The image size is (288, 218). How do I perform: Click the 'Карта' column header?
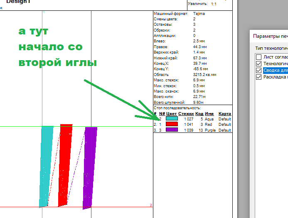[x=225, y=114]
